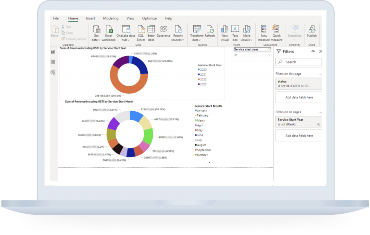Insert a Text box
The height and width of the screenshot is (235, 370).
235,33
